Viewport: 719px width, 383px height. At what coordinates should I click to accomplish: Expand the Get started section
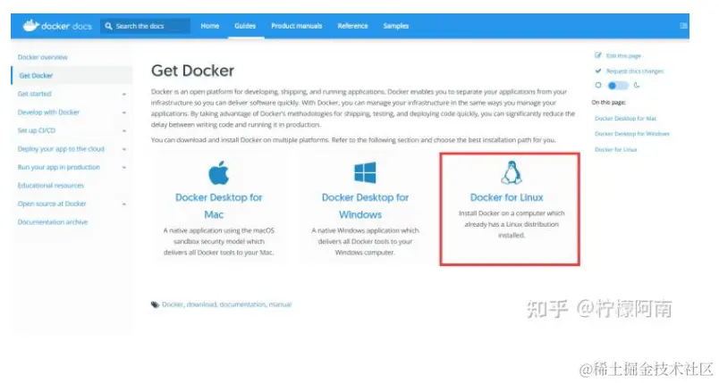[123, 95]
